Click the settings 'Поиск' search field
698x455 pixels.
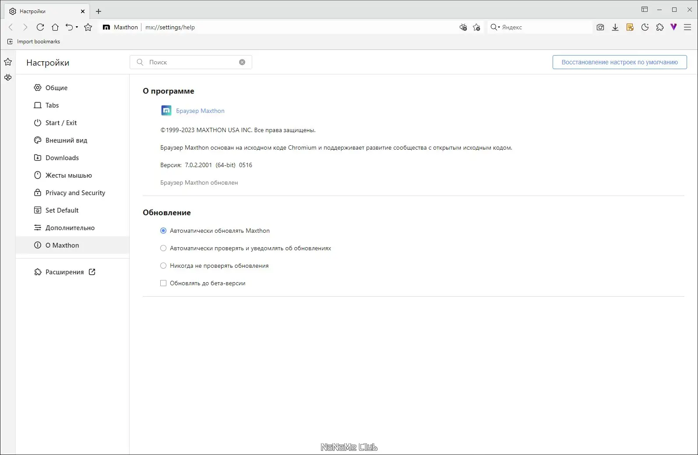[x=191, y=62]
